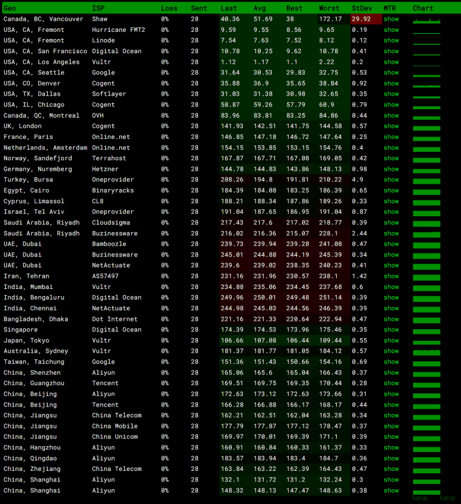The image size is (461, 504).
Task: Select 'China, Hangzhou' geo cell
Action: click(32, 447)
